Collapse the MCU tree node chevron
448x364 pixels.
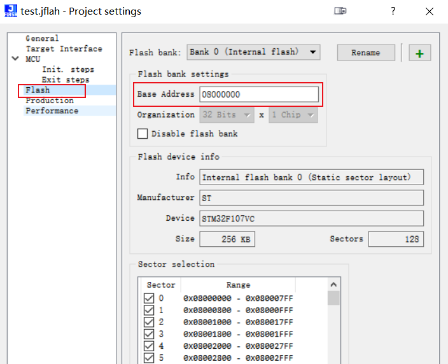(x=15, y=59)
